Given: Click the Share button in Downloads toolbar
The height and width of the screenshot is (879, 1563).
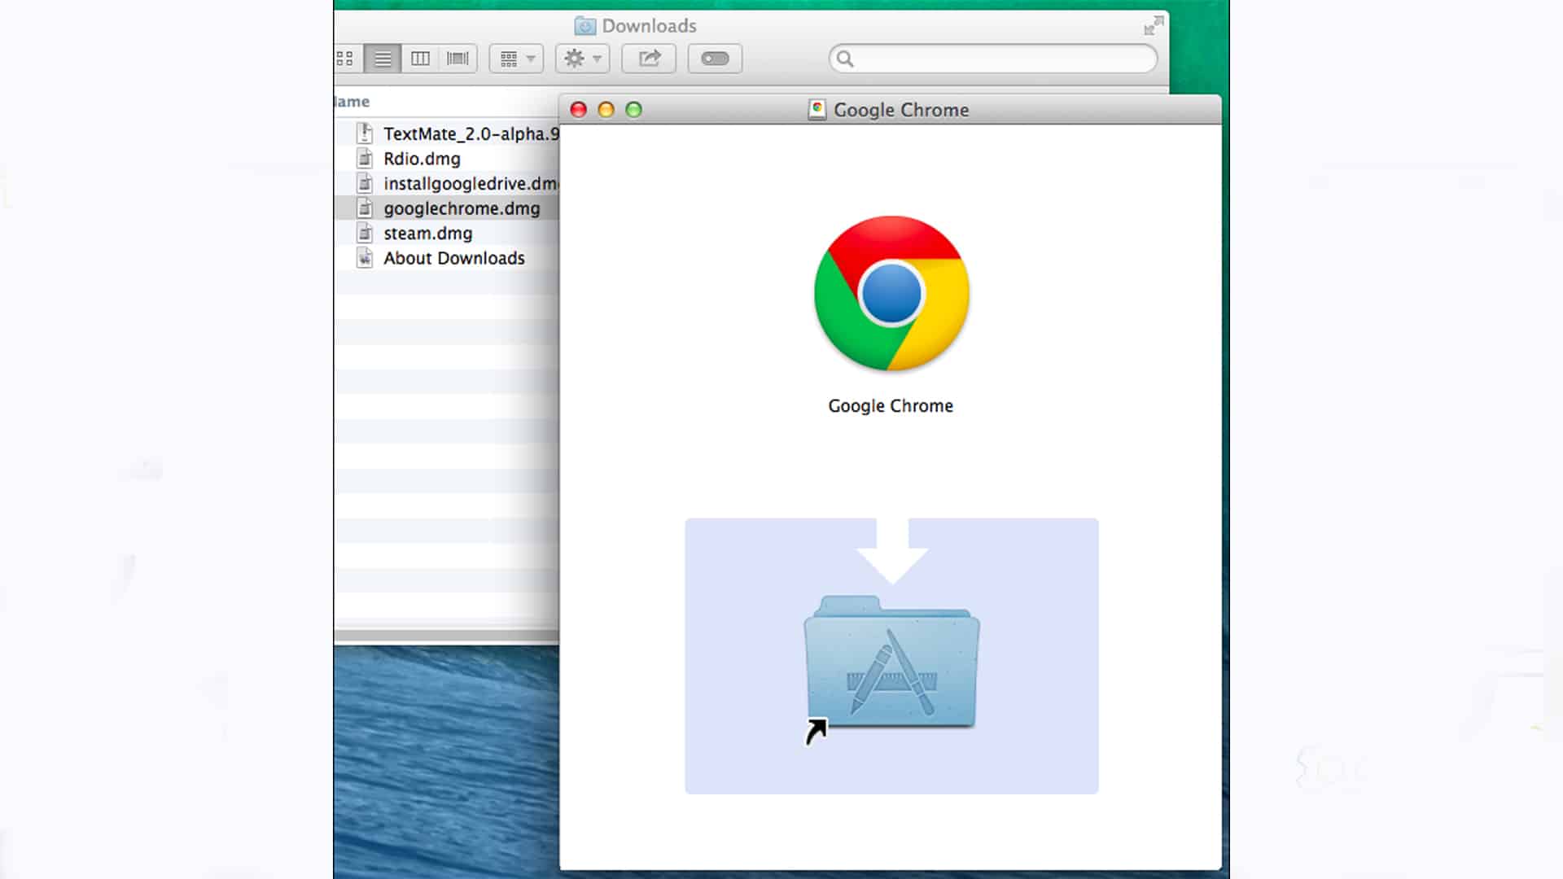Looking at the screenshot, I should point(649,59).
